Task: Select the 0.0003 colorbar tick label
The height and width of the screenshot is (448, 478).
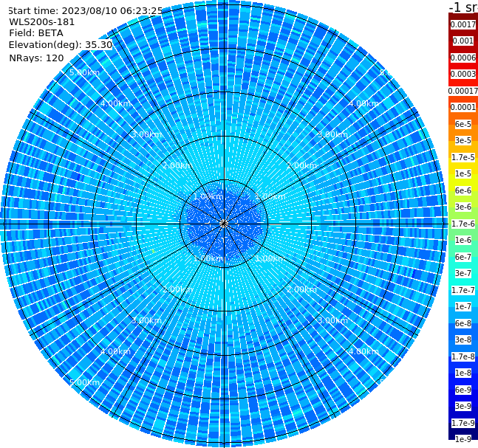Action: (463, 74)
